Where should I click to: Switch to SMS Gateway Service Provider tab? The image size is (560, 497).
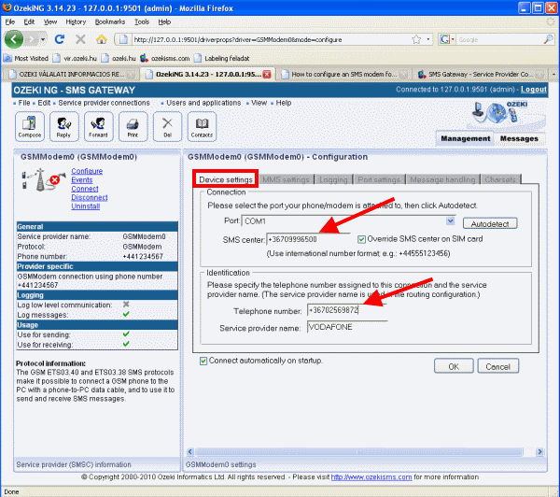tap(481, 75)
